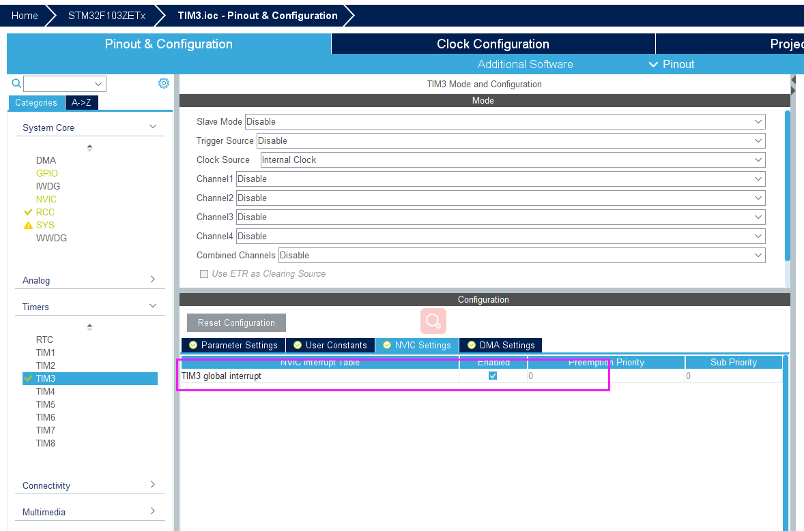Switch to Clock Configuration tab
804x531 pixels.
[493, 44]
